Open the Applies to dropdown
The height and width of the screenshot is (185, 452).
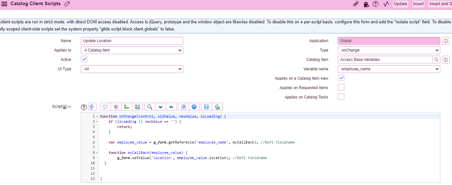coord(132,50)
